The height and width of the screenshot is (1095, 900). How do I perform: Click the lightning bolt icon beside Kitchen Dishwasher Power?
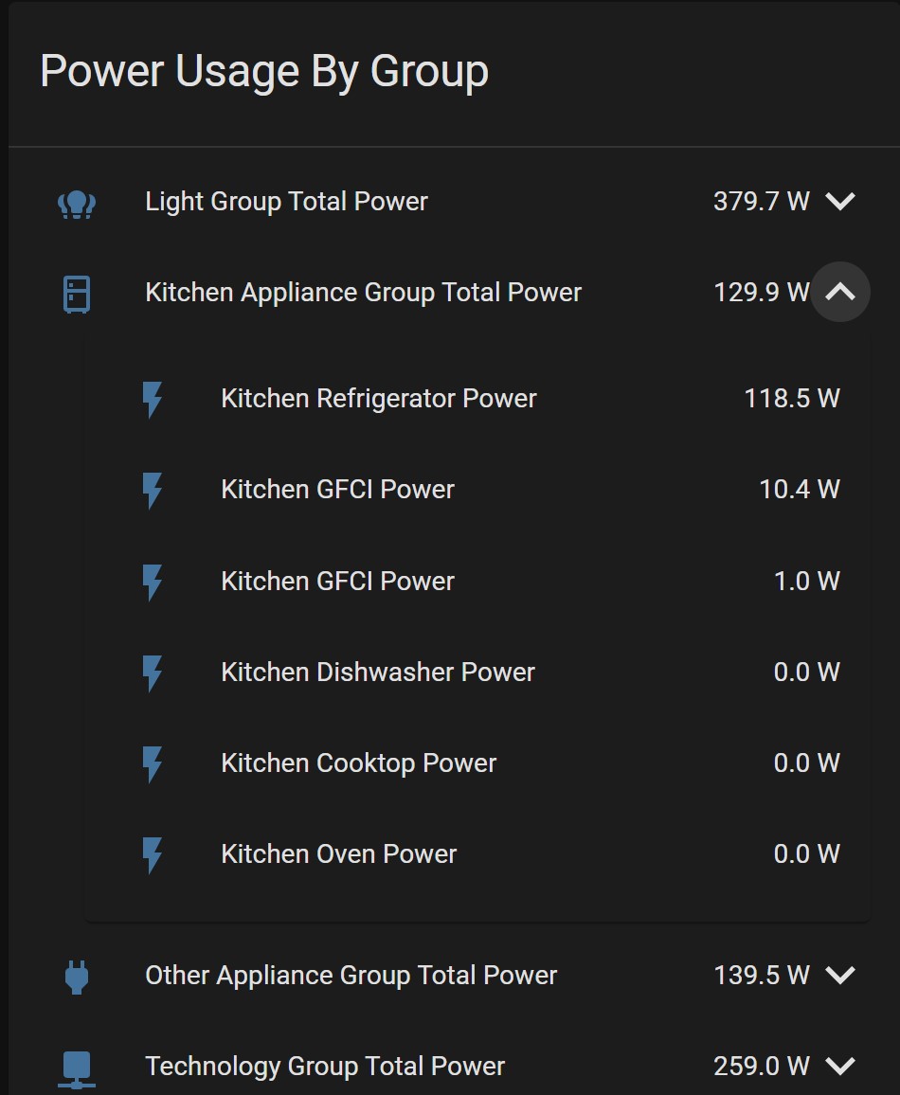point(153,672)
